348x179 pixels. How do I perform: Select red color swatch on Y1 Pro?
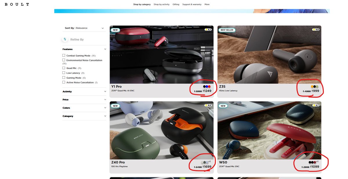pyautogui.click(x=209, y=86)
